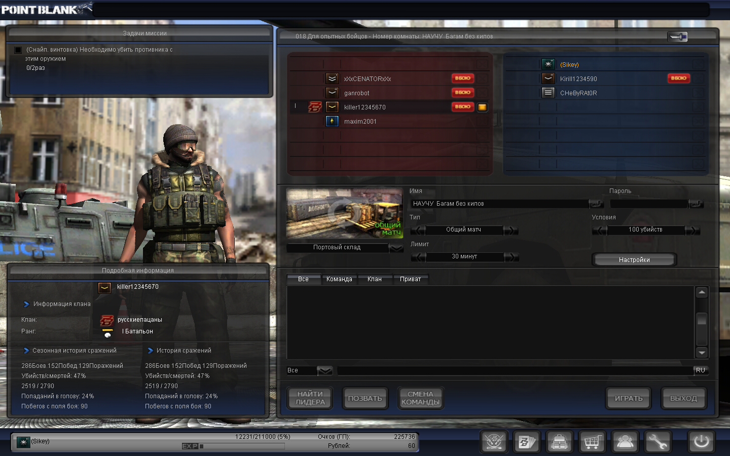Image resolution: width=730 pixels, height=456 pixels.
Task: Click the power exit icon
Action: pyautogui.click(x=702, y=442)
